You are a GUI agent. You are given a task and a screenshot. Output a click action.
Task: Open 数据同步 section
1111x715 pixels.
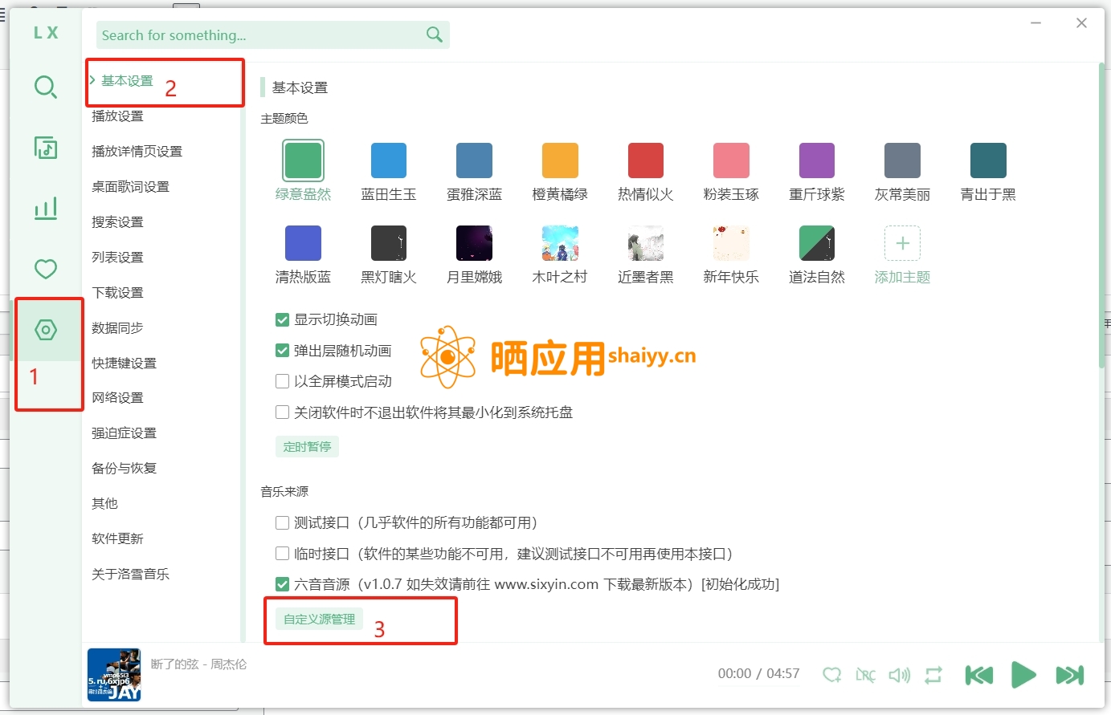coord(117,328)
